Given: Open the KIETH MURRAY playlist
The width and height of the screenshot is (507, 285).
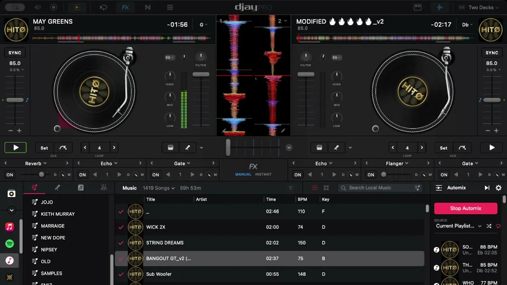Looking at the screenshot, I should coord(58,214).
